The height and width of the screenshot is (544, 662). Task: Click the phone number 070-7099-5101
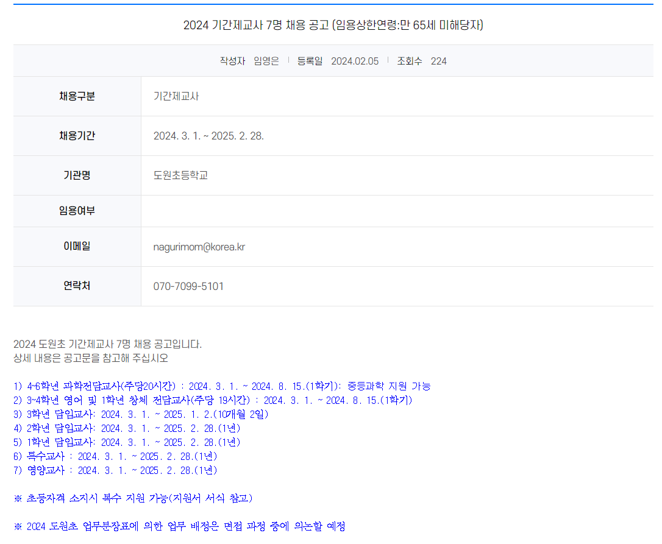188,286
